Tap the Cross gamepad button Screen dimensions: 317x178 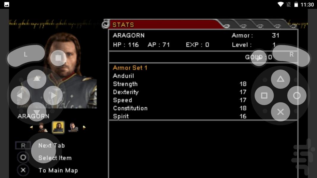[x=280, y=112]
